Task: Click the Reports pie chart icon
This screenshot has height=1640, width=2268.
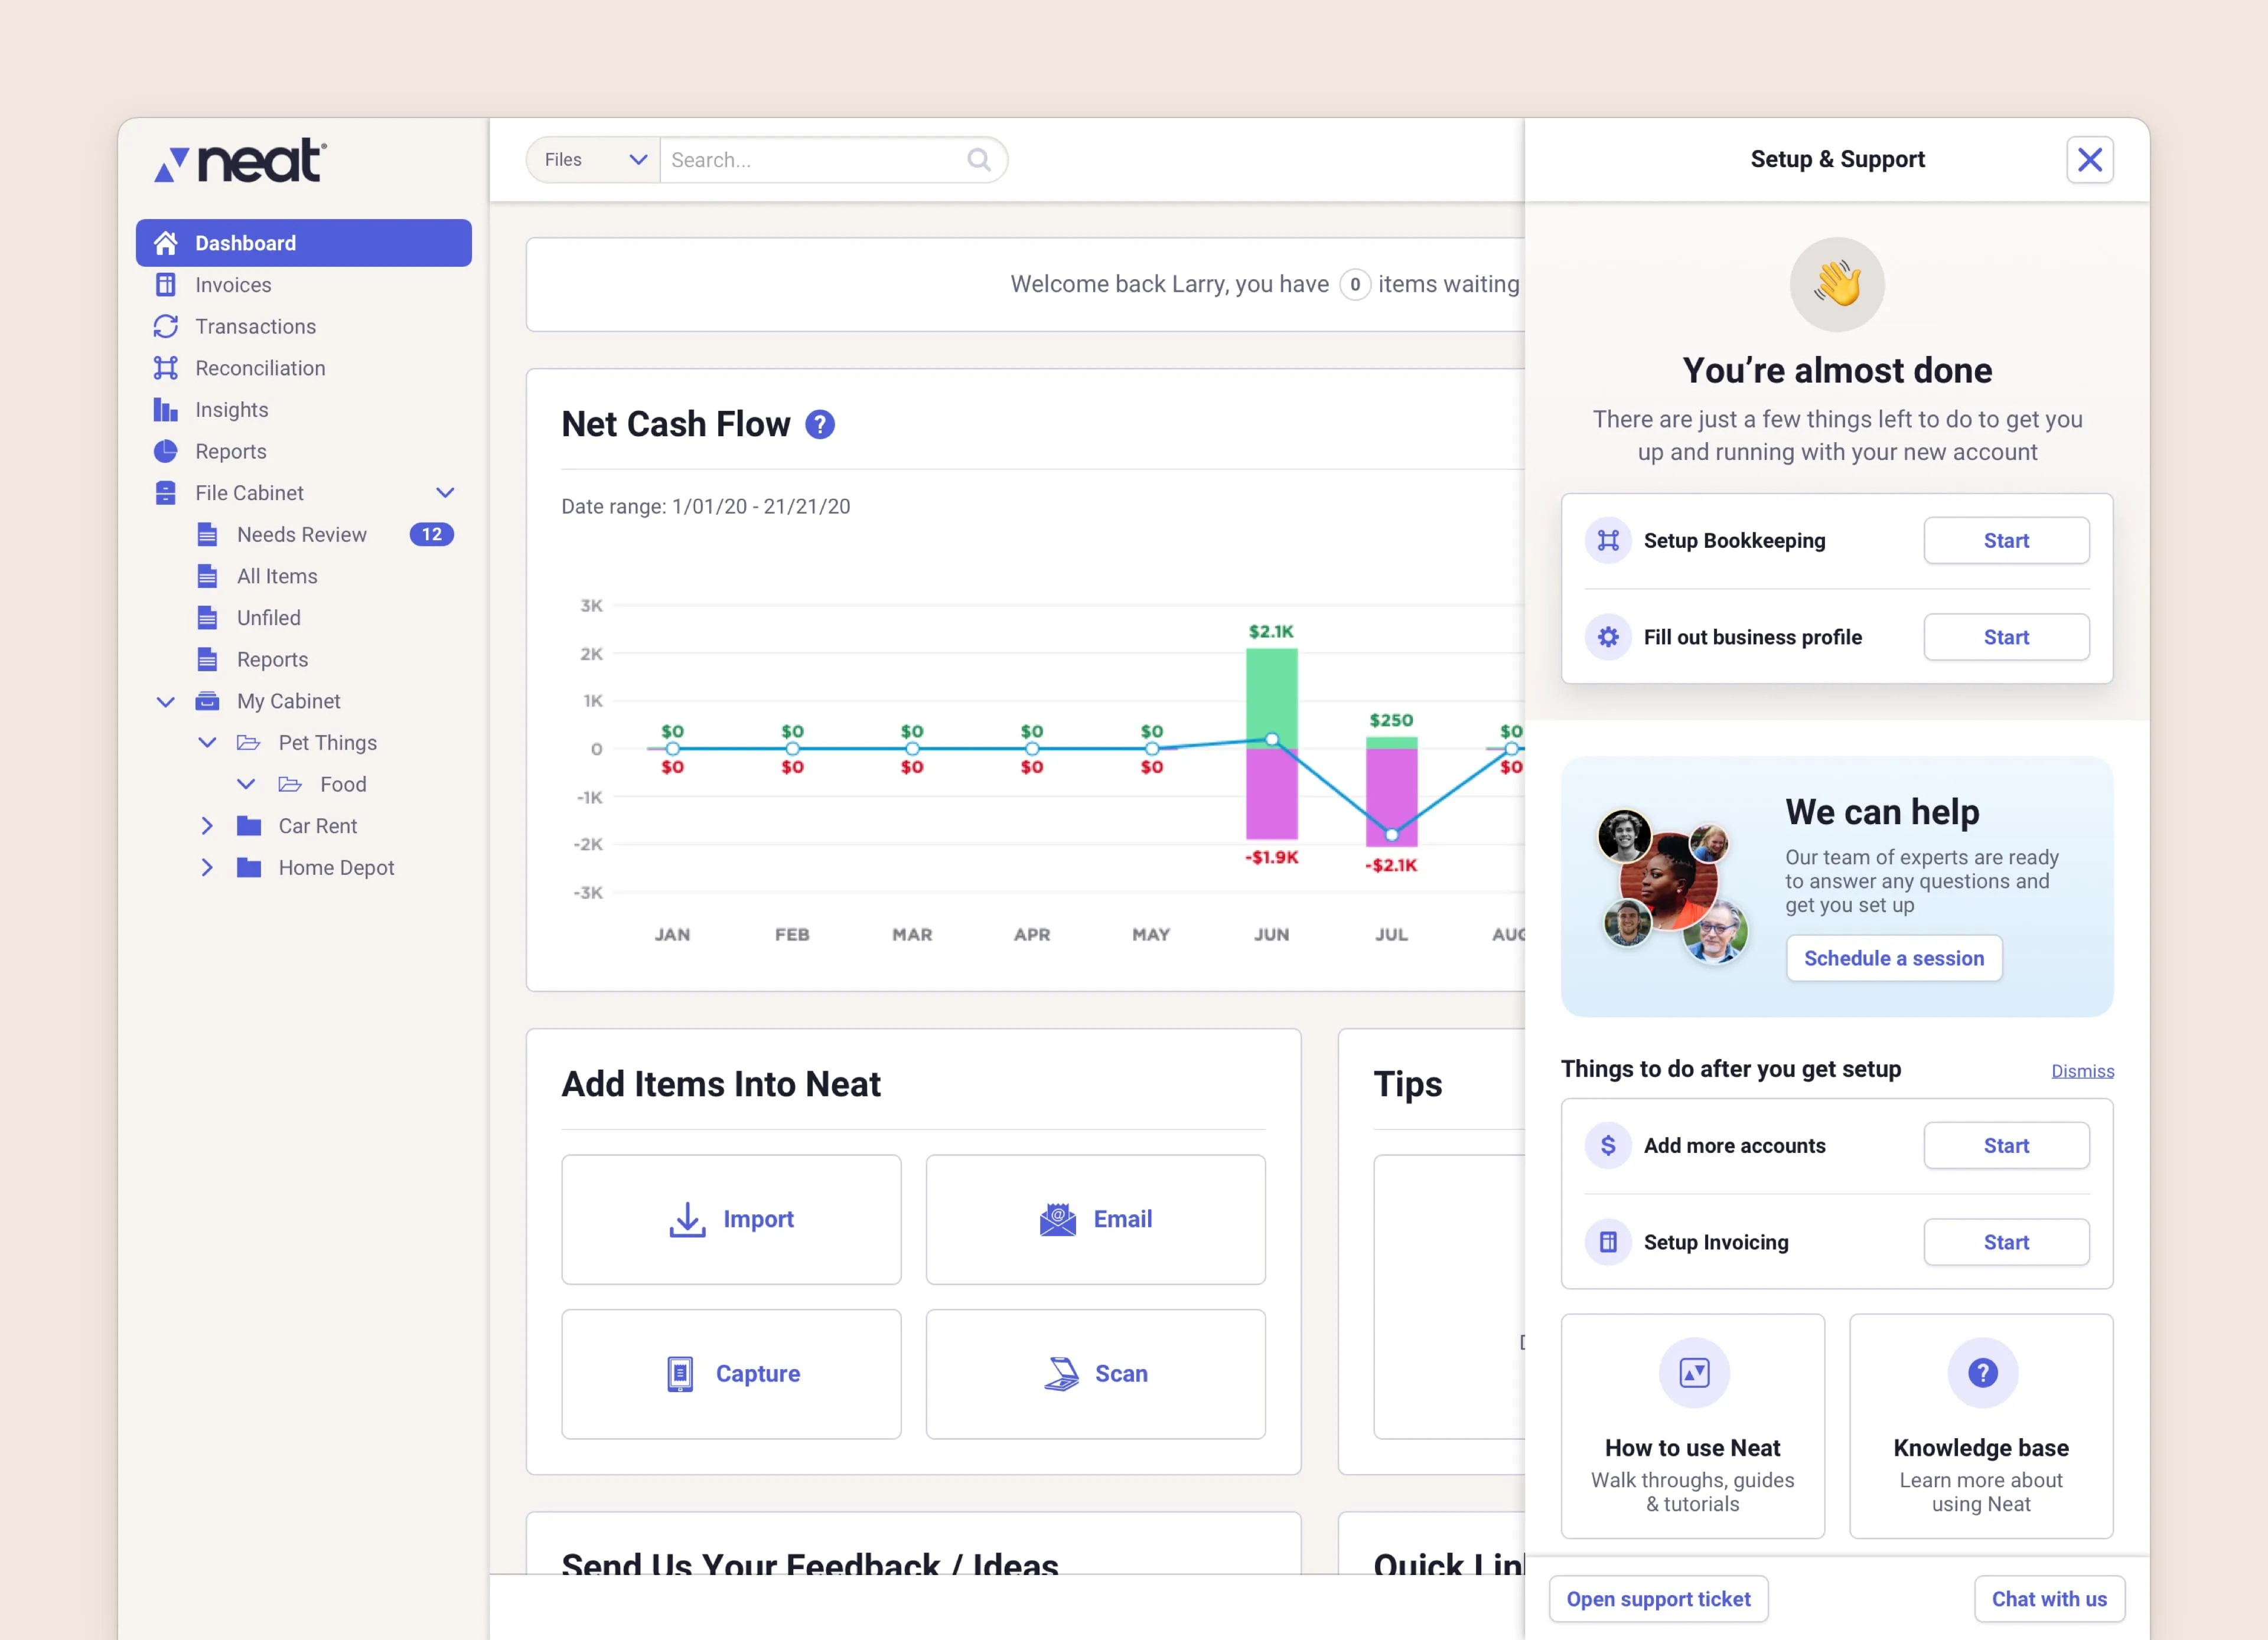Action: (166, 452)
